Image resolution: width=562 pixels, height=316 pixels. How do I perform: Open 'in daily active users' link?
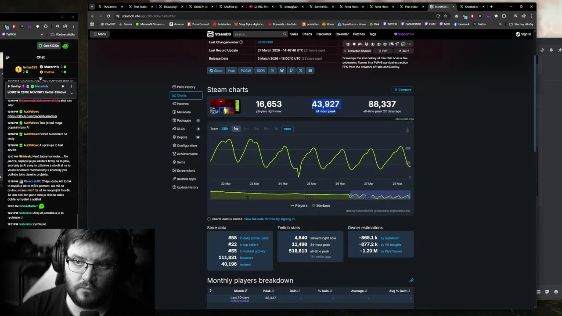(254, 238)
